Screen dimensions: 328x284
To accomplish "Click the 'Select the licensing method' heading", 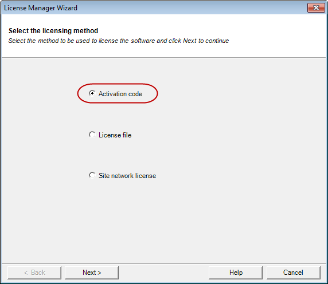I will tap(53, 31).
